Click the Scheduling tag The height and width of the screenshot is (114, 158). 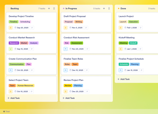tap(25, 22)
